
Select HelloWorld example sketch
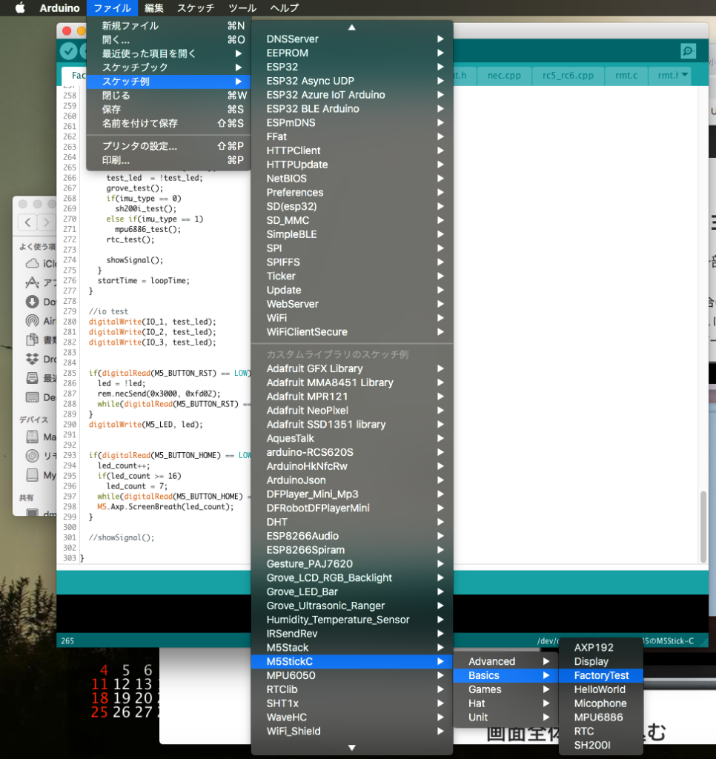[600, 689]
